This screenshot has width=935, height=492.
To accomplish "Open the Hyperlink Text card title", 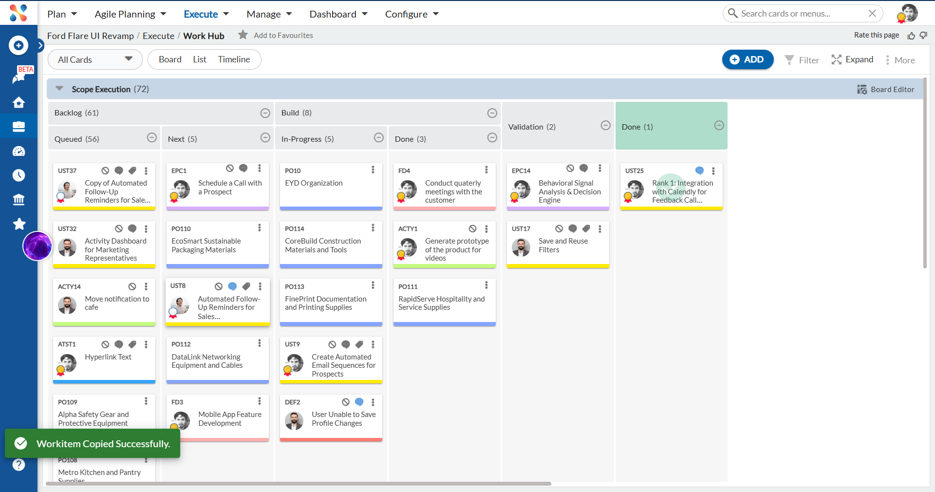I will click(108, 357).
